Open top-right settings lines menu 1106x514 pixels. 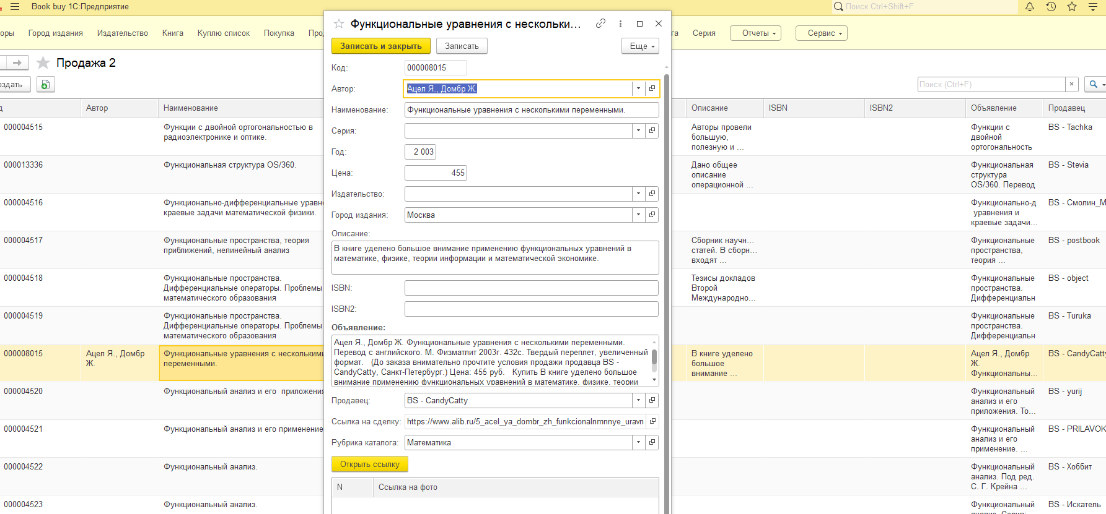point(1093,7)
